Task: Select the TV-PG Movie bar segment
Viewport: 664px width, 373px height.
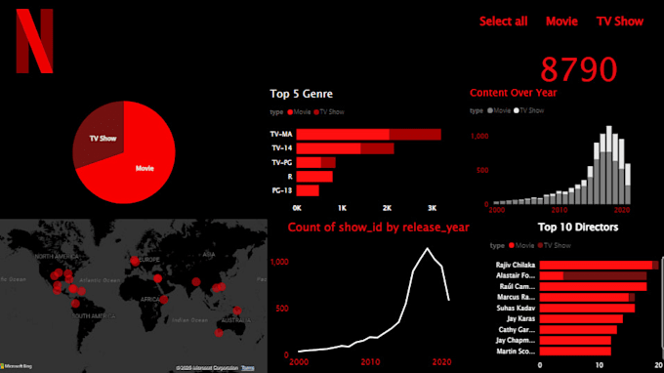Action: [309, 163]
